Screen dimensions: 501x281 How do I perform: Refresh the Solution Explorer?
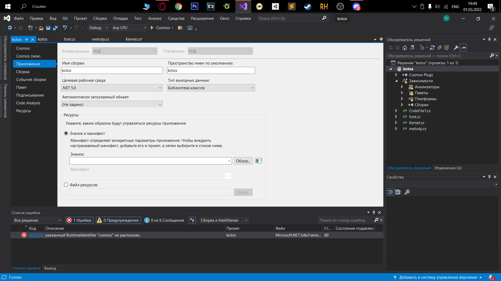[x=433, y=48]
